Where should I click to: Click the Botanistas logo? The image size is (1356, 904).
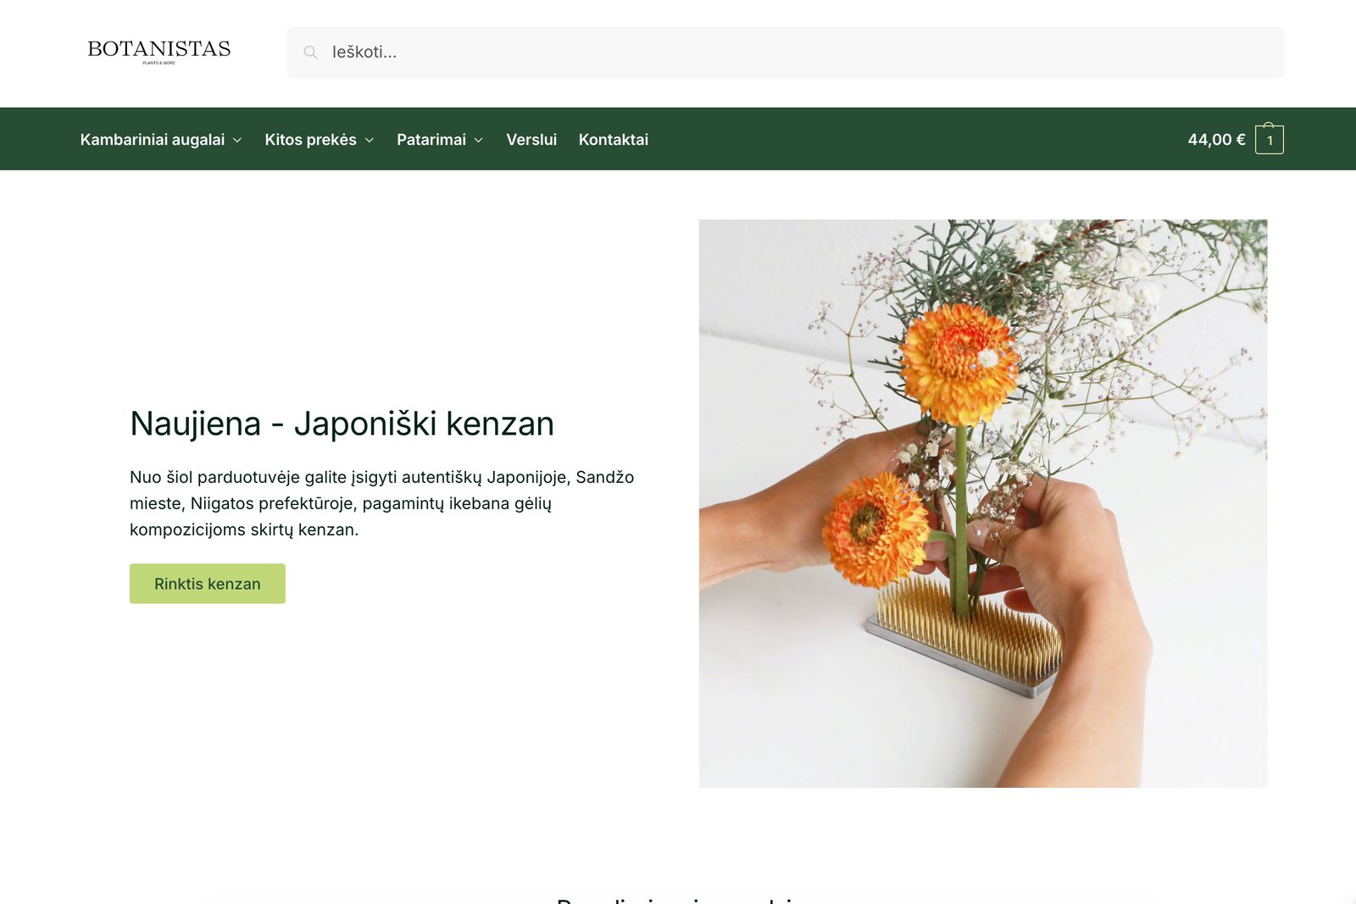158,51
